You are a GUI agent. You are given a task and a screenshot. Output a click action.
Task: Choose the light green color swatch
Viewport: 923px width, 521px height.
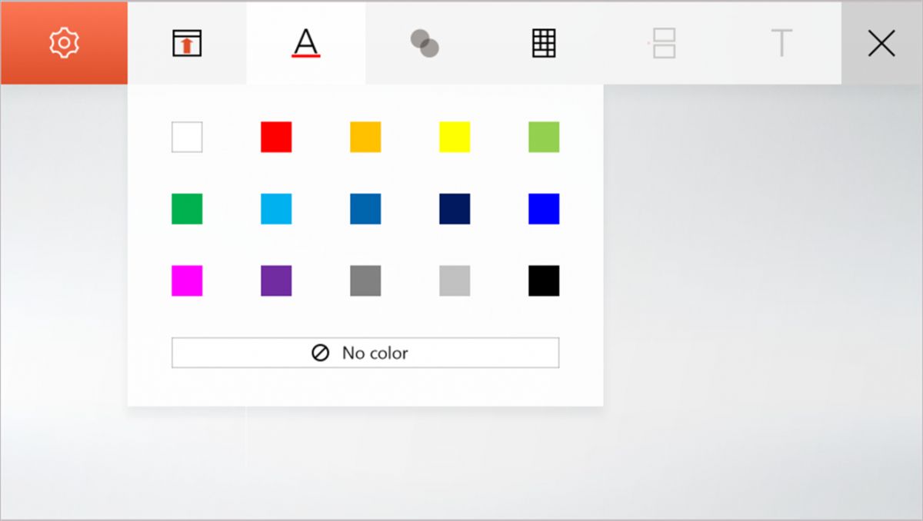pyautogui.click(x=544, y=137)
